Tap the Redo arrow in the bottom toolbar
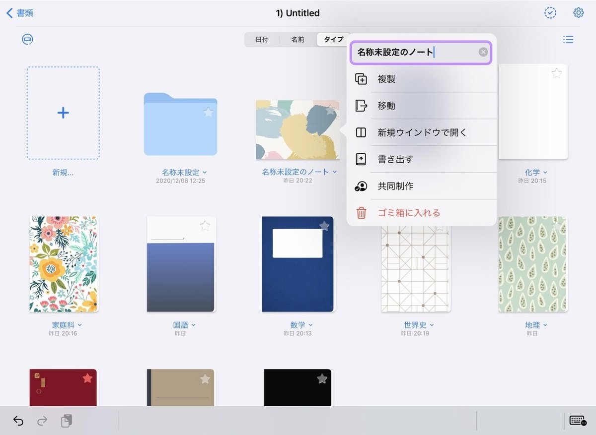596x435 pixels. [42, 420]
